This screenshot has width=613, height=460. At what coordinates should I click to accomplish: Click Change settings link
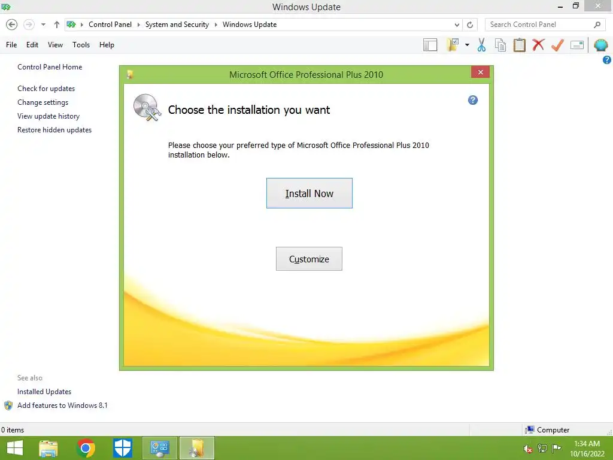(43, 102)
